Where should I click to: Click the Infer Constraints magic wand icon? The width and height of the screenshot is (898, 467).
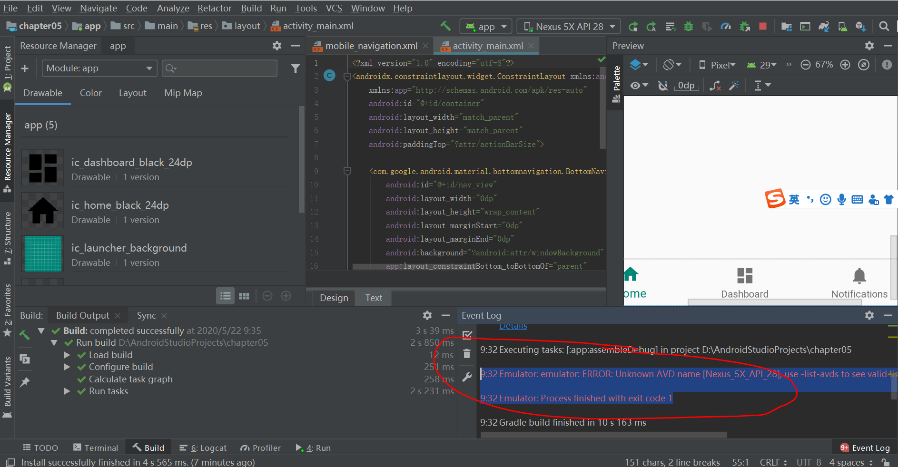734,86
